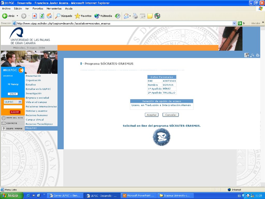This screenshot has height=199, width=265.
Task: Click the address bar URL field
Action: click(x=124, y=23)
